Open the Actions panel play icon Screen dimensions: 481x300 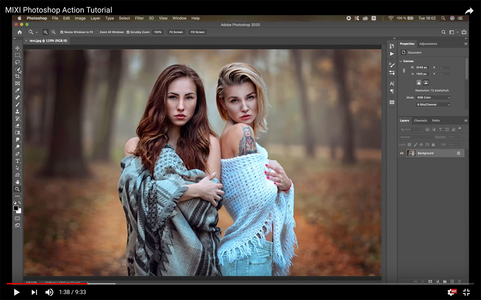point(392,54)
